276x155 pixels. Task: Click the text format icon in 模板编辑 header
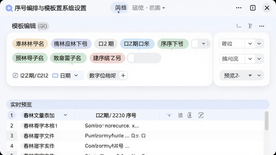click(250, 26)
